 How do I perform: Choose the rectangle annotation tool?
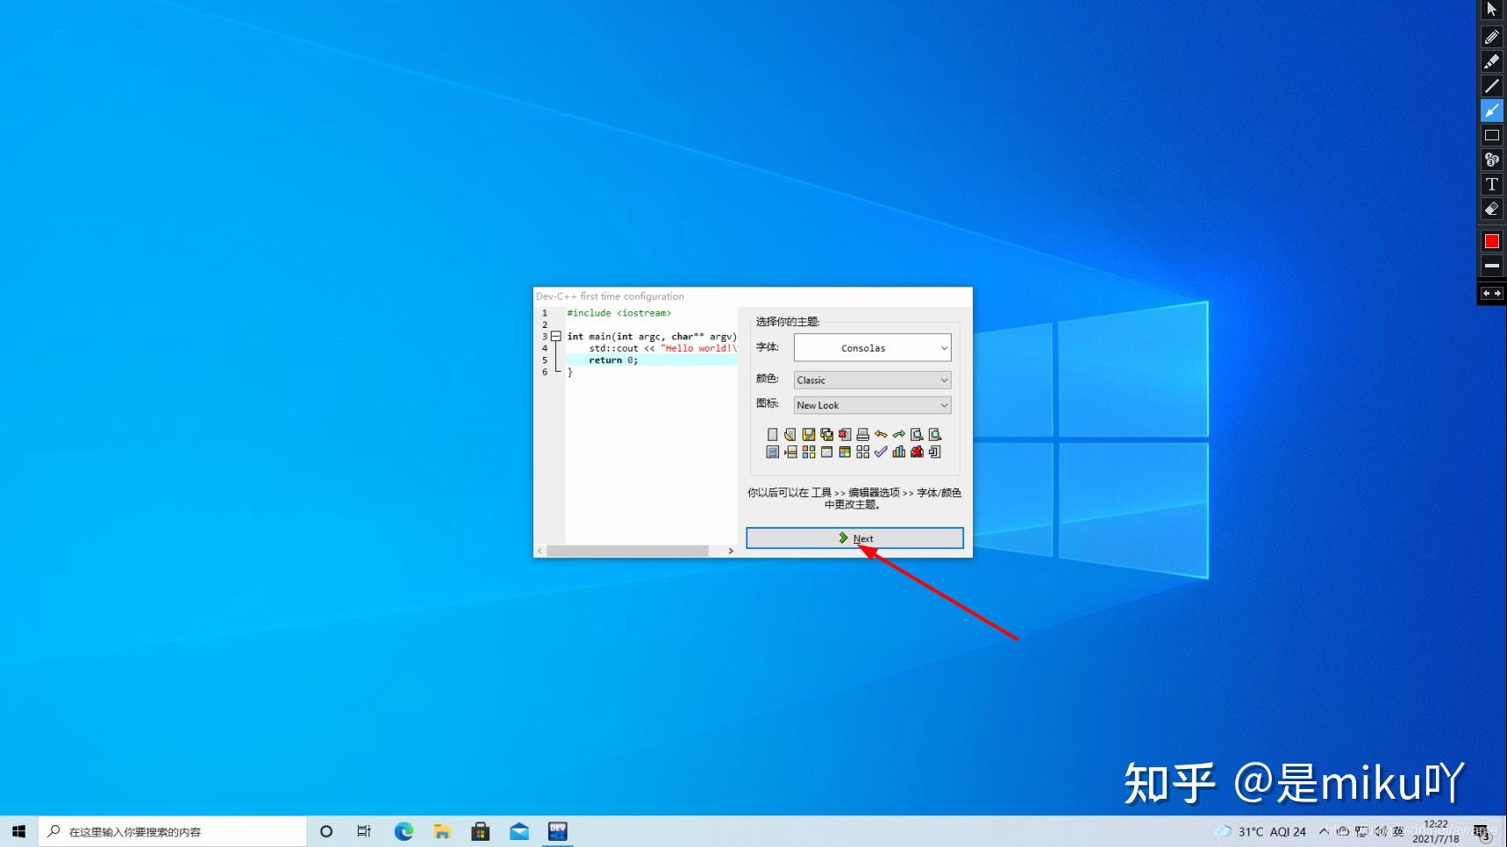click(1492, 135)
